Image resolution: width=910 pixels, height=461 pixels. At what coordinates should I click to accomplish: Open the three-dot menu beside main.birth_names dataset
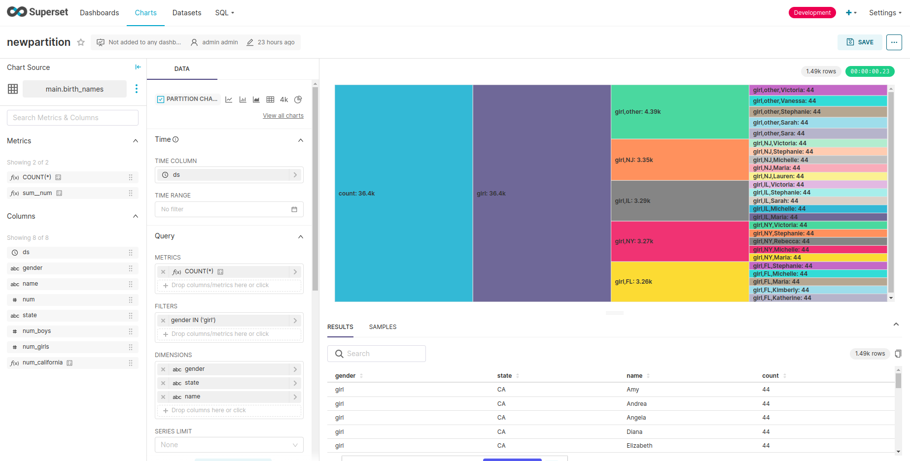(x=137, y=89)
